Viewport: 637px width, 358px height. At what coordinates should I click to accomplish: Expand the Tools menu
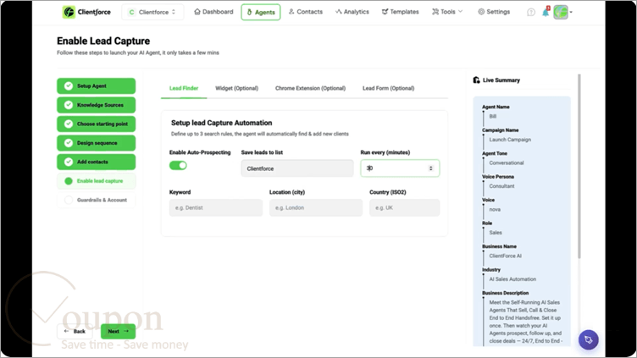[x=447, y=12]
